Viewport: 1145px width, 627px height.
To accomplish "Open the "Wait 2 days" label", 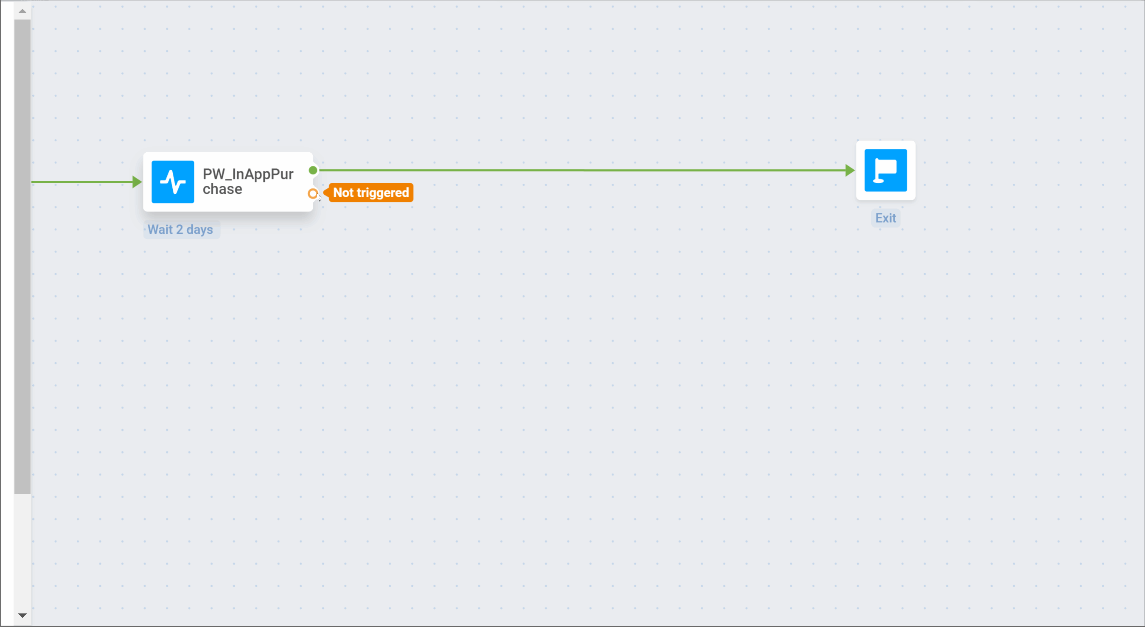I will pyautogui.click(x=180, y=230).
